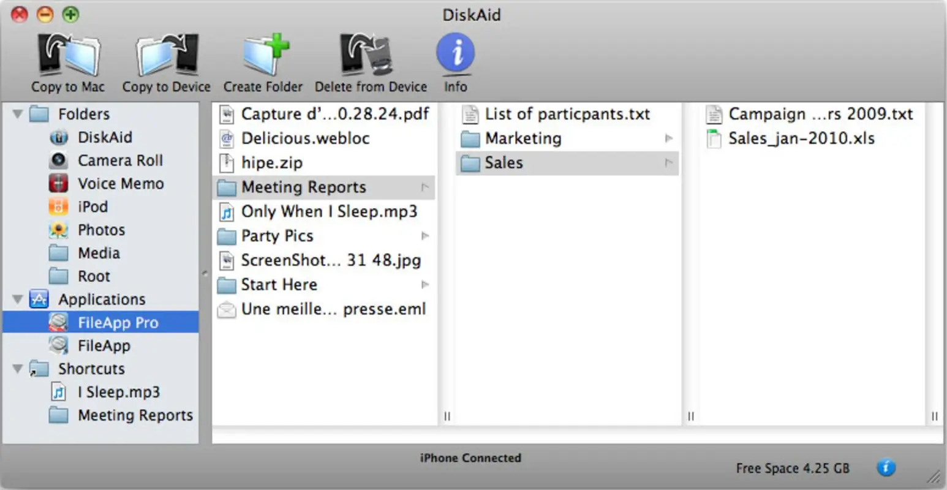The image size is (947, 490).
Task: Expand the Party Pics folder arrow
Action: [424, 236]
